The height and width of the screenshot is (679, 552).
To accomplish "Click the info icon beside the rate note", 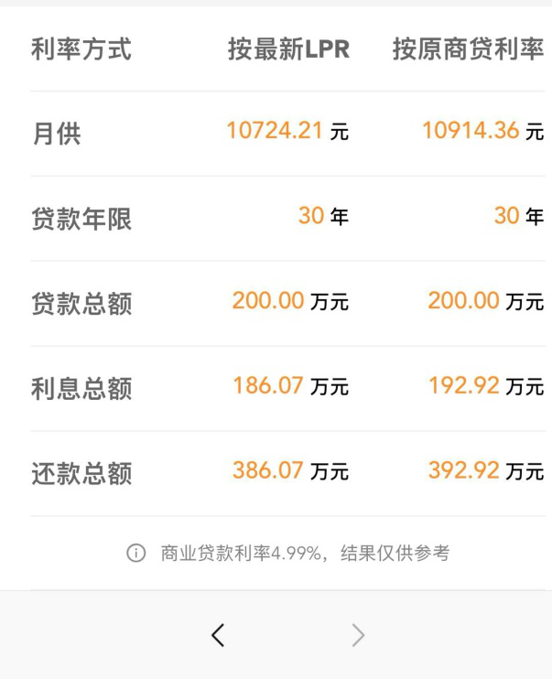I will tap(136, 554).
